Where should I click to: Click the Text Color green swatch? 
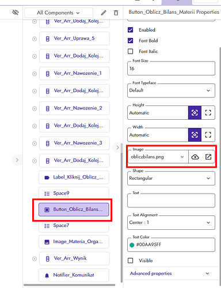(132, 245)
